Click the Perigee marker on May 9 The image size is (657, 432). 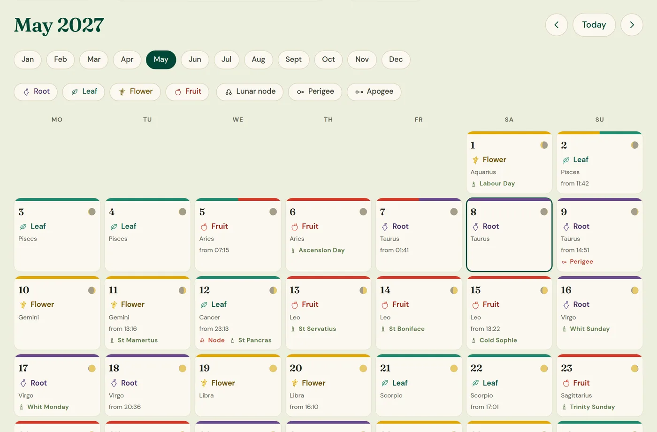click(x=577, y=262)
